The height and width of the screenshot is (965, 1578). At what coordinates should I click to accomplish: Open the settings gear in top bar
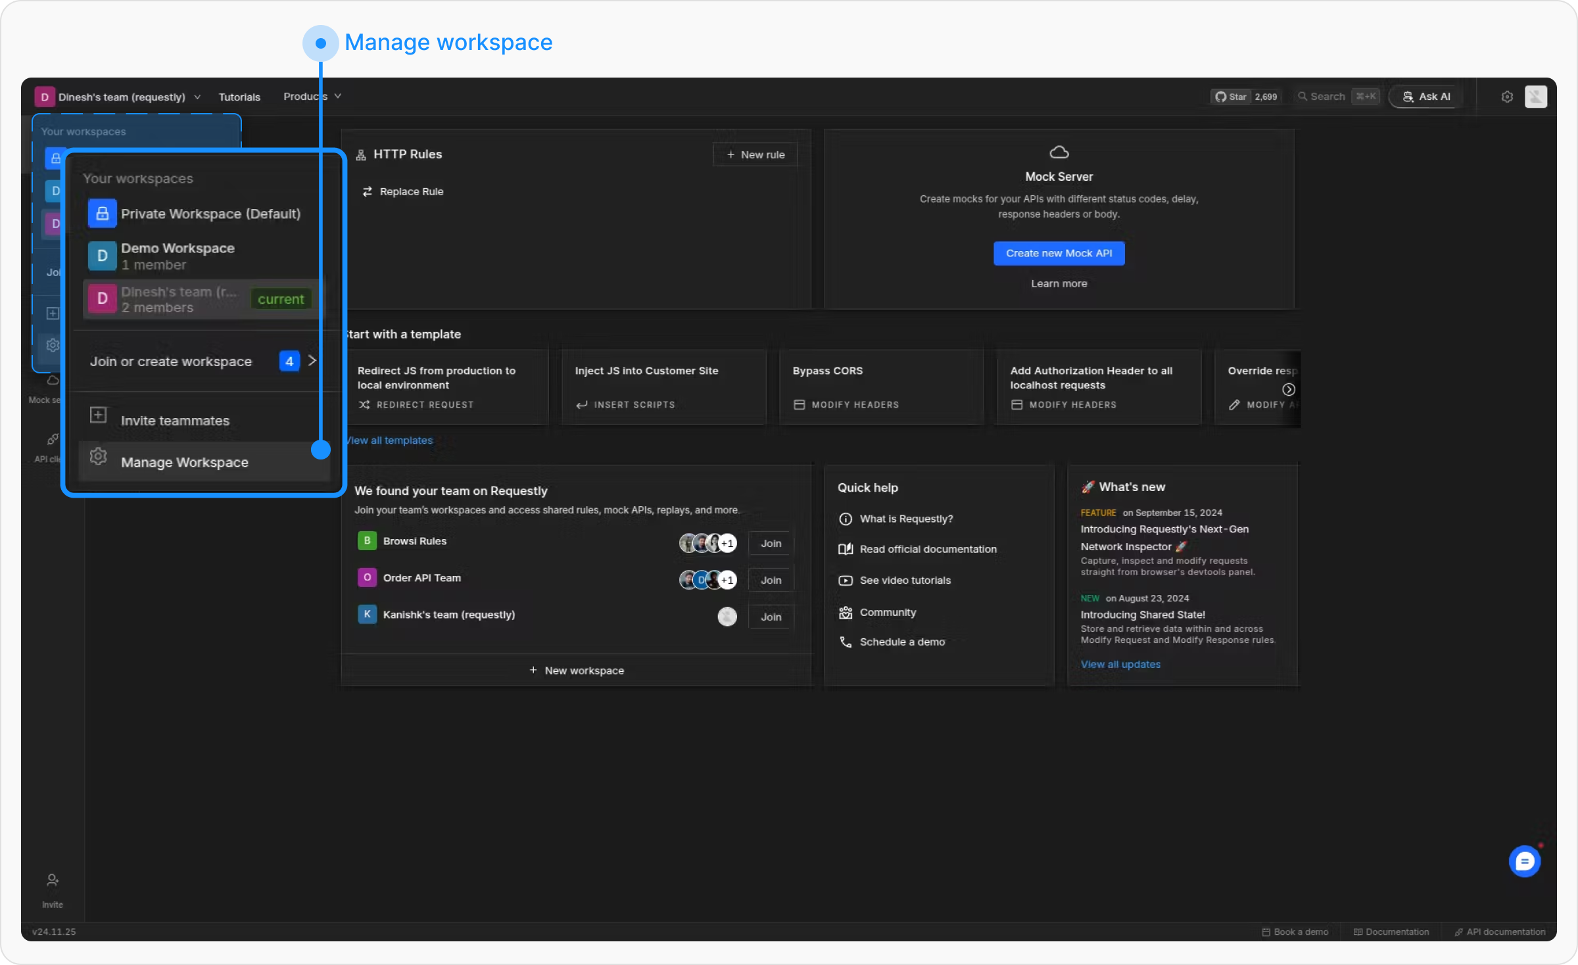pyautogui.click(x=1507, y=97)
